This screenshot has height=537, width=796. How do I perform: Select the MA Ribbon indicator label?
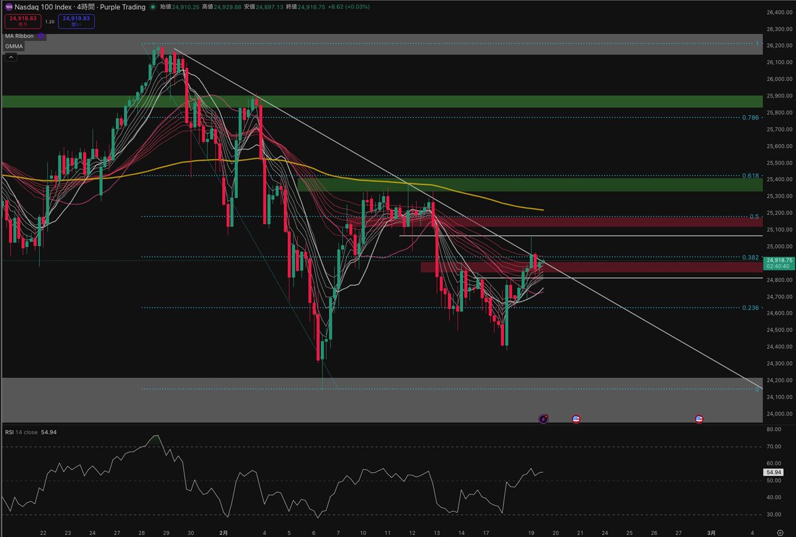[21, 36]
